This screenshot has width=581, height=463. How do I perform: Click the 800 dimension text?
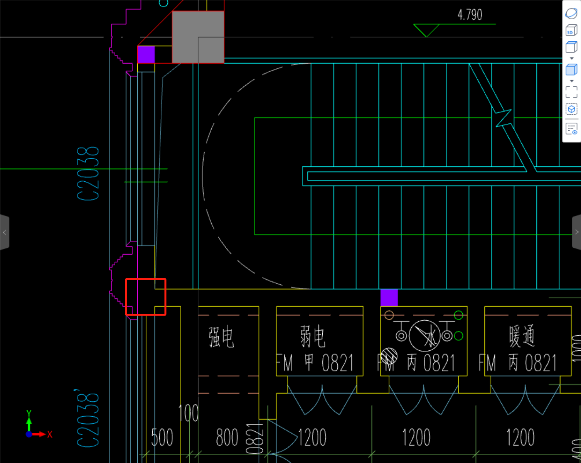[x=227, y=438]
